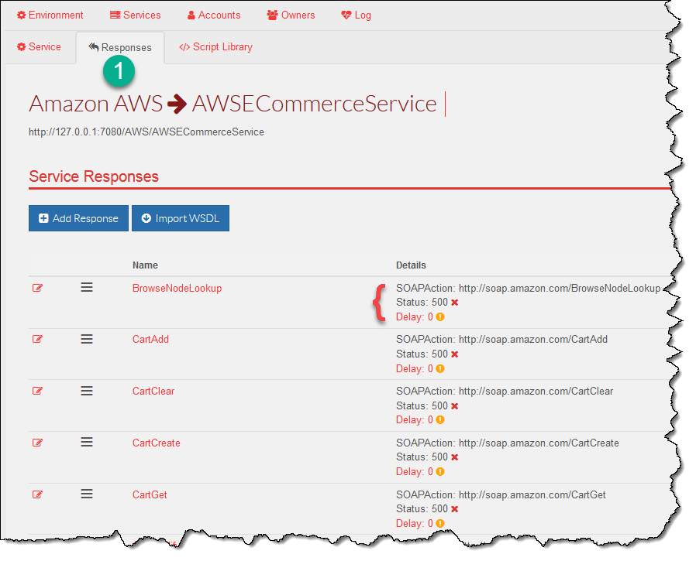Image resolution: width=696 pixels, height=561 pixels.
Task: Click the reorder handle for BrowseNodeLookup
Action: tap(87, 287)
